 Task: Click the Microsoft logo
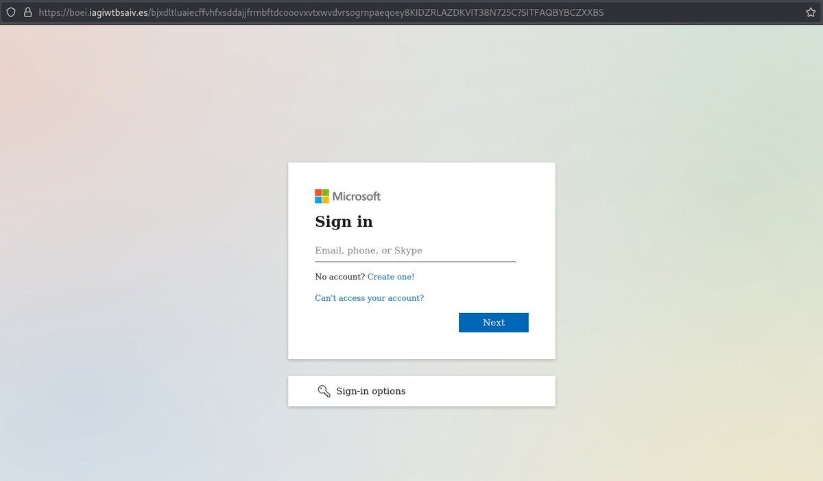click(348, 197)
